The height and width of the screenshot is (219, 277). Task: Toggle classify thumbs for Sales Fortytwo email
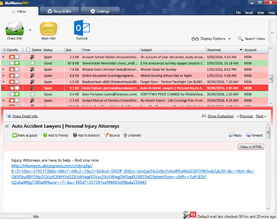point(14,94)
